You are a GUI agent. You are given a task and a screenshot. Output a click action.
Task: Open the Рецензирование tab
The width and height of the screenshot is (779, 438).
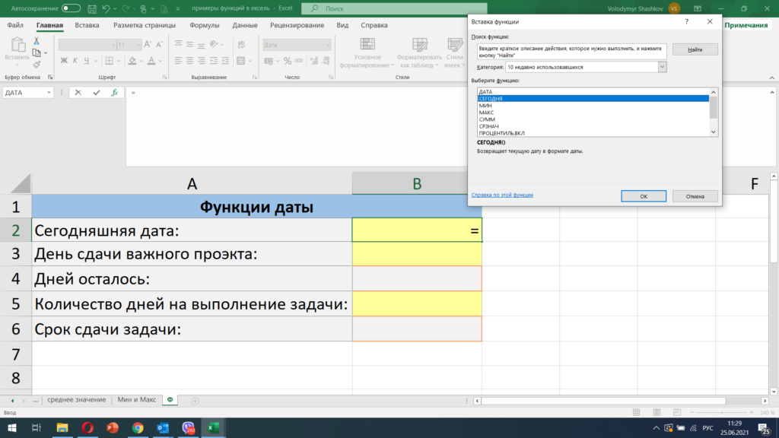297,25
